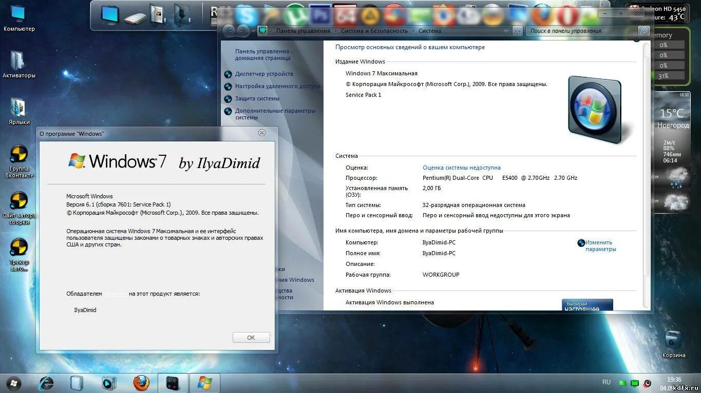Open the Ярлыки desktop folder
Viewport: 701px width, 393px height.
coord(19,112)
